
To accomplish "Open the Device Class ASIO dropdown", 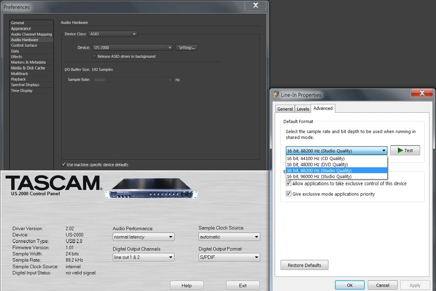I will 113,34.
